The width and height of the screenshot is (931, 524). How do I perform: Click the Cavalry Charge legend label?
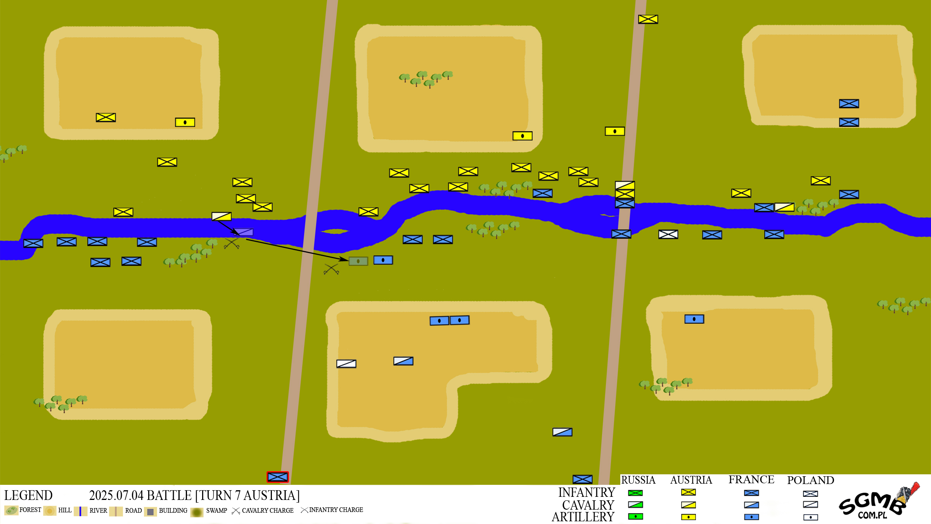tap(268, 510)
